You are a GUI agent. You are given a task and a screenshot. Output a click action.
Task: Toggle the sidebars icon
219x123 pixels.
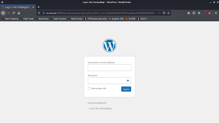(194, 13)
